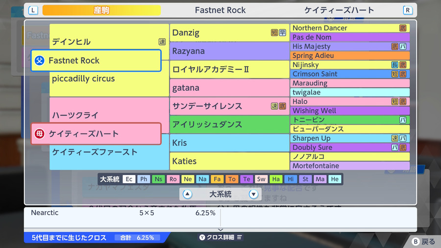Click the 戻る back button
The width and height of the screenshot is (441, 248).
pyautogui.click(x=424, y=242)
